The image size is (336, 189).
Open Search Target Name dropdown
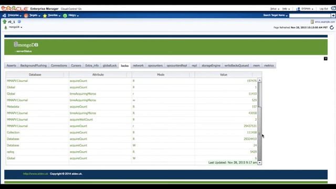[x=275, y=15]
